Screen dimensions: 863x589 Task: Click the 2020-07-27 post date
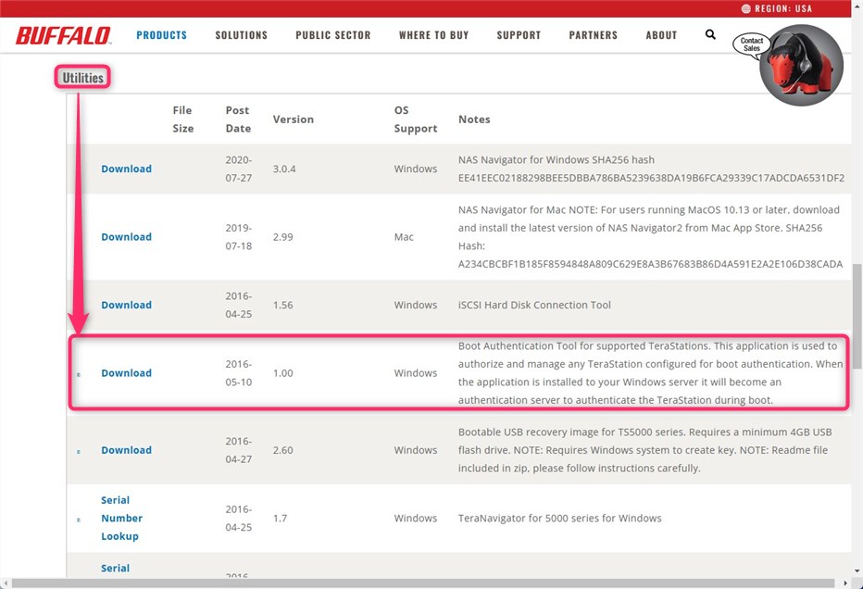point(238,169)
